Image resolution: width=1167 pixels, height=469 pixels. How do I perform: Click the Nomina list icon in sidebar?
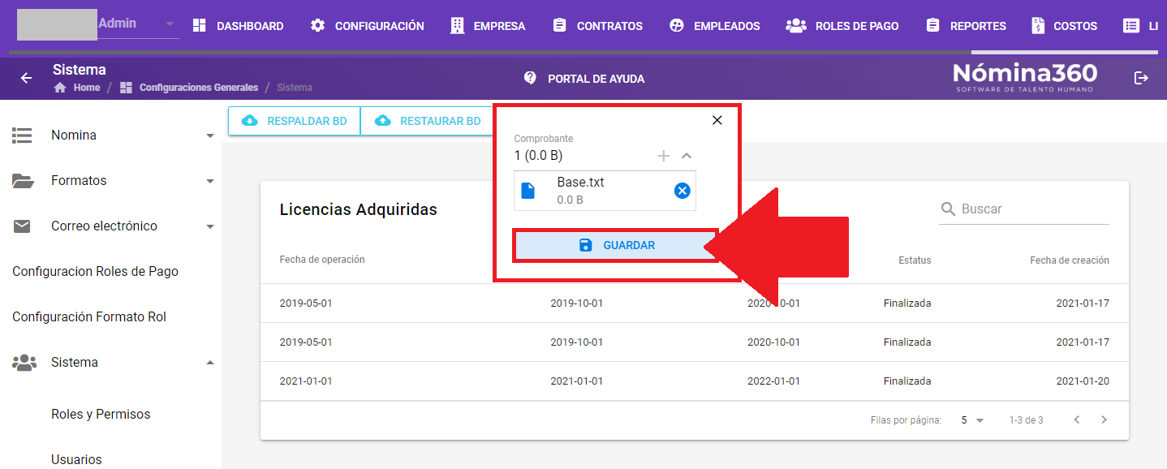22,136
